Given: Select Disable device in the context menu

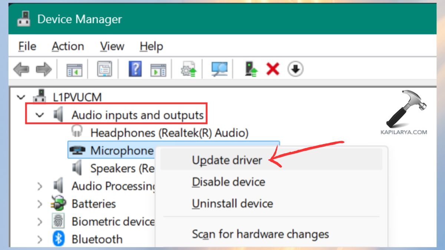Looking at the screenshot, I should click(228, 181).
